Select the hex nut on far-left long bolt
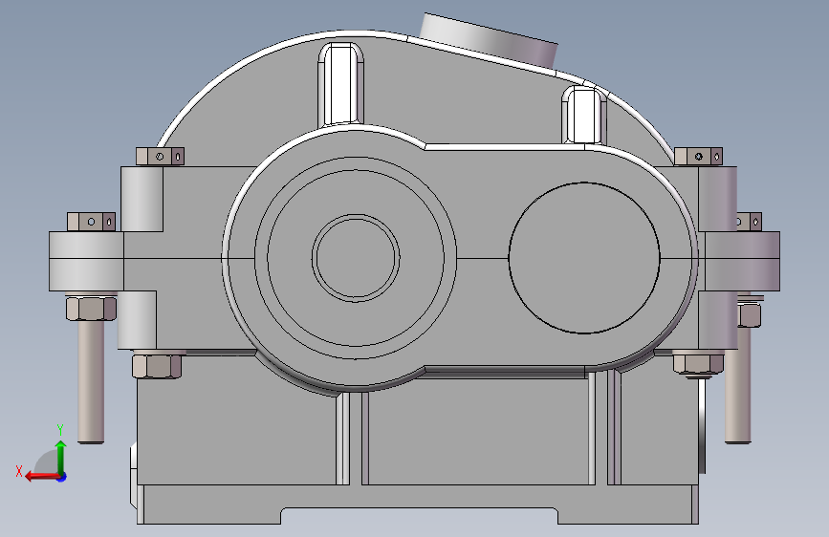This screenshot has width=829, height=537. coord(91,309)
